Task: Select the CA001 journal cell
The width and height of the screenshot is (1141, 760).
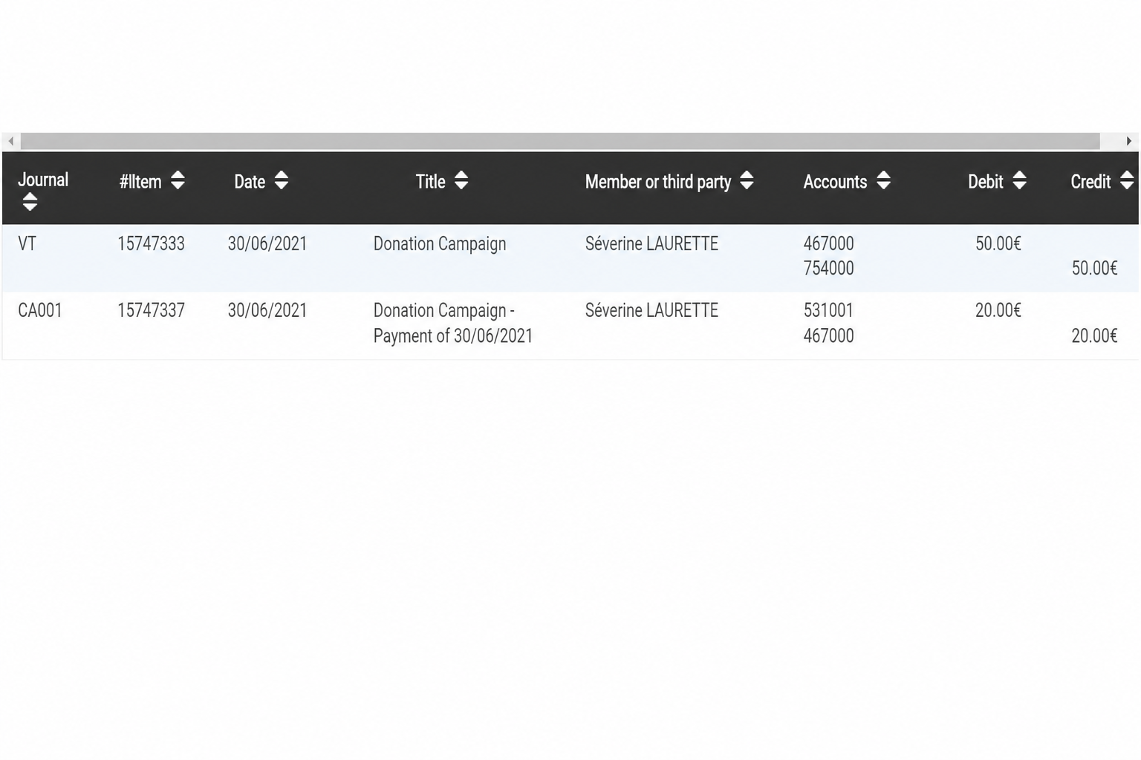Action: pyautogui.click(x=40, y=310)
